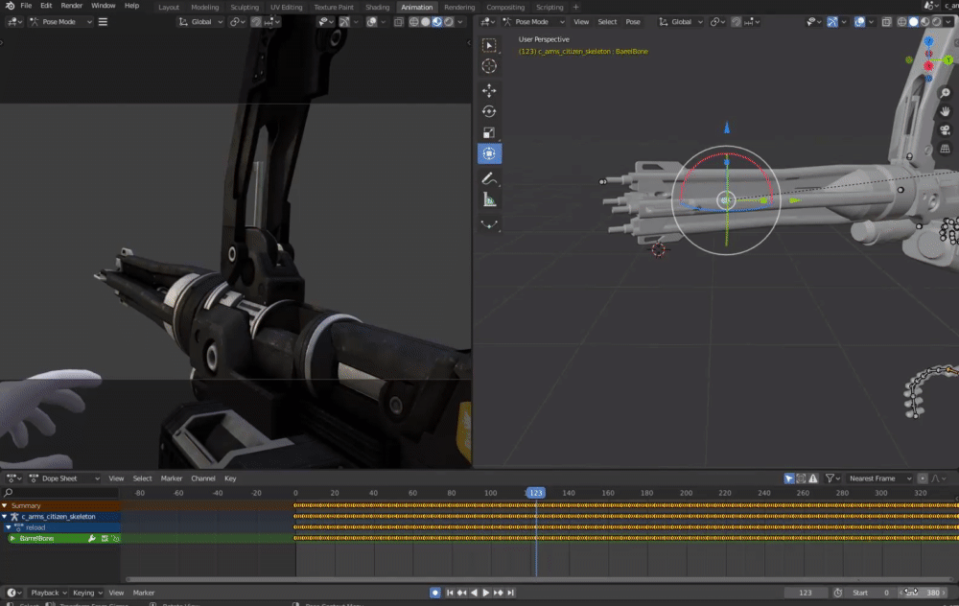Pick the 3D Cursor tool
This screenshot has height=606, width=959.
coord(489,66)
